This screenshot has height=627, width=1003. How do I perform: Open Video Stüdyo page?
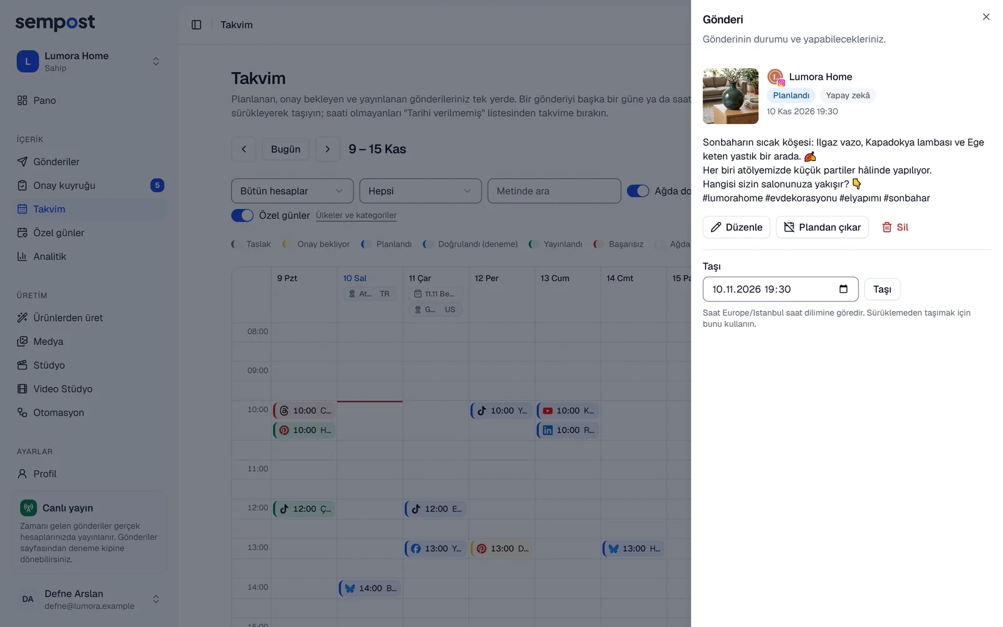click(x=90, y=389)
